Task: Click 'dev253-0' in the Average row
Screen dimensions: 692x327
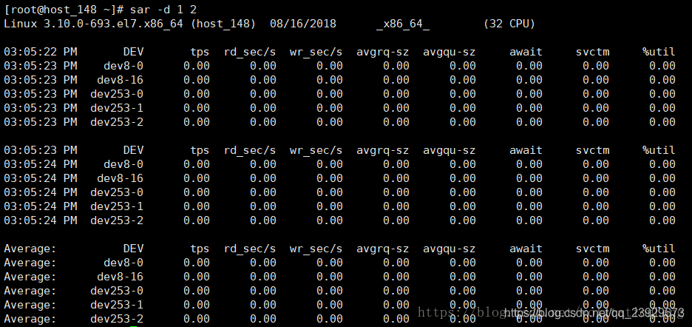Action: click(117, 291)
